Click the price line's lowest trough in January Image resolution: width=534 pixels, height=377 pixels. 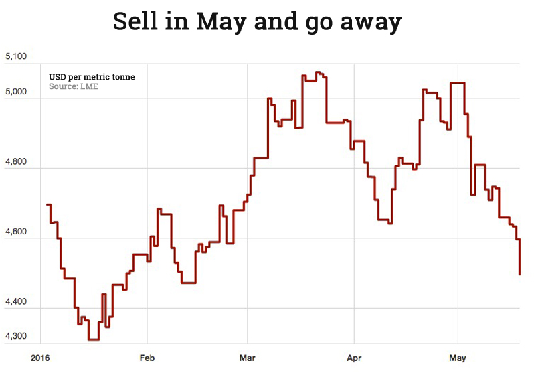coord(94,340)
